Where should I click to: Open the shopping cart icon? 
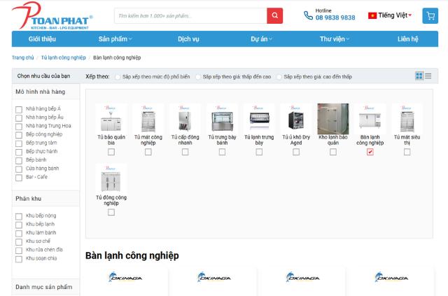click(x=430, y=15)
